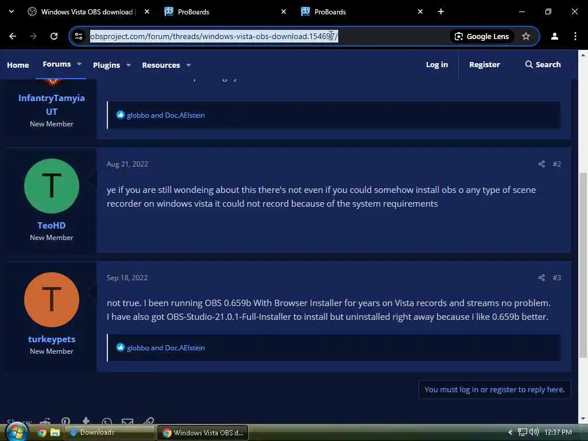Click the Register link
The width and height of the screenshot is (588, 441).
tap(485, 64)
